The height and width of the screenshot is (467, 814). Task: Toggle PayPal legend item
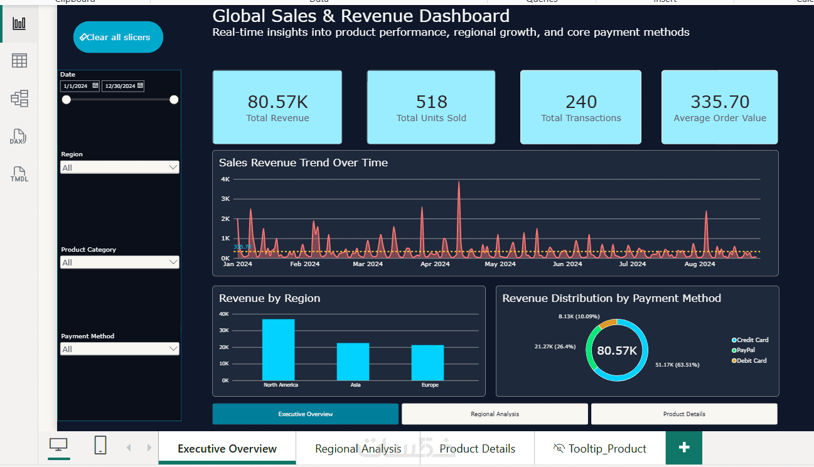(743, 350)
